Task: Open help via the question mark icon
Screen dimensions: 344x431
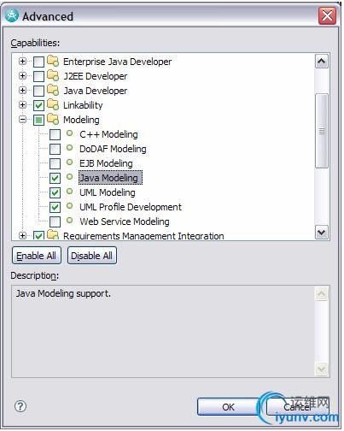Action: (20, 406)
